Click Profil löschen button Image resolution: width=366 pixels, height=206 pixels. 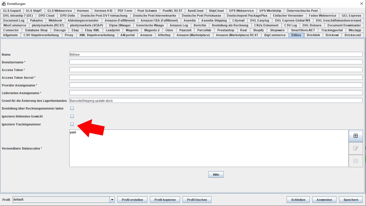point(197,200)
